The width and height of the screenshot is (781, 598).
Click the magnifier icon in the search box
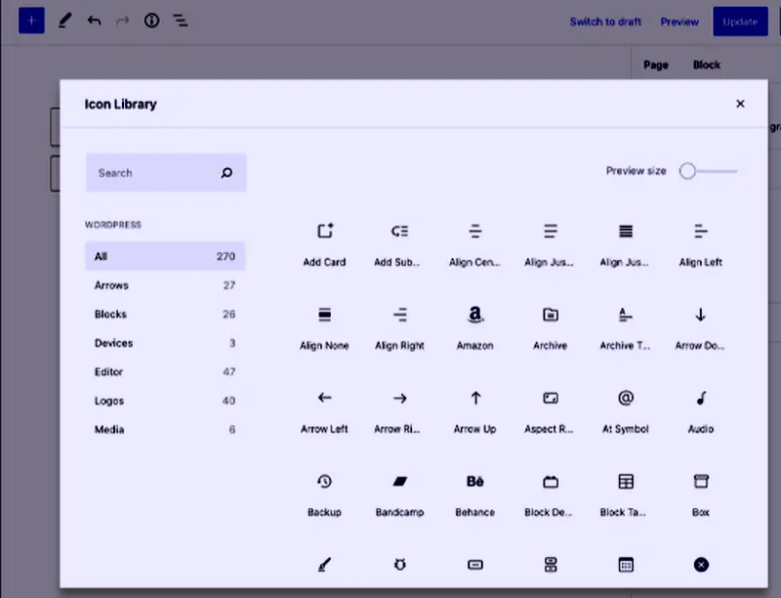point(226,172)
